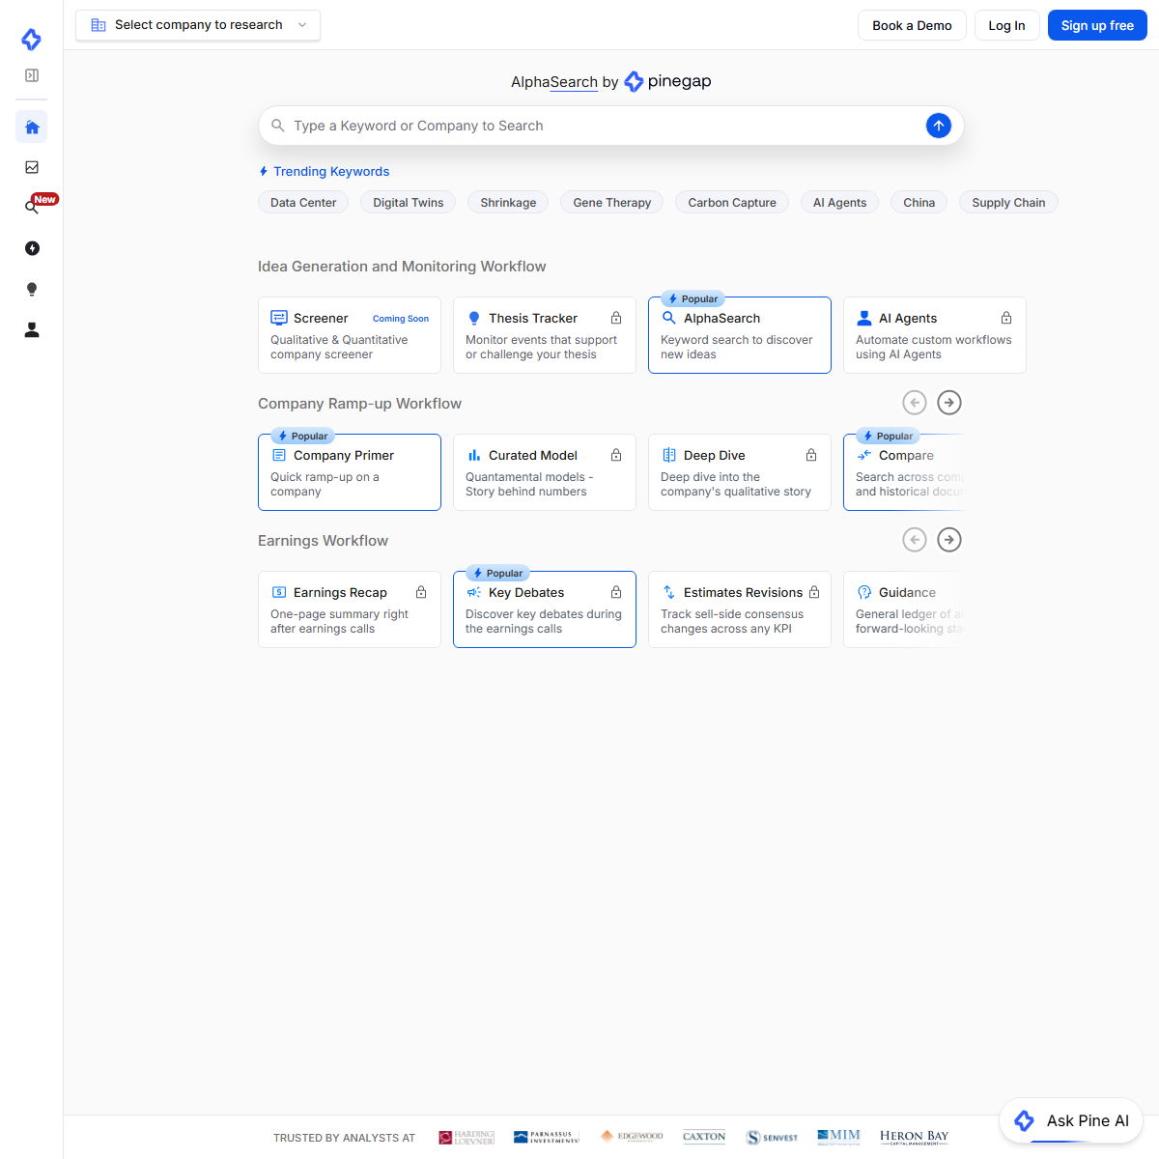Click Sign up free button
1159x1159 pixels.
pos(1097,25)
